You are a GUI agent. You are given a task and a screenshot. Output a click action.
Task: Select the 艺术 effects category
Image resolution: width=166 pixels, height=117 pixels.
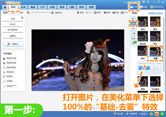(133, 43)
